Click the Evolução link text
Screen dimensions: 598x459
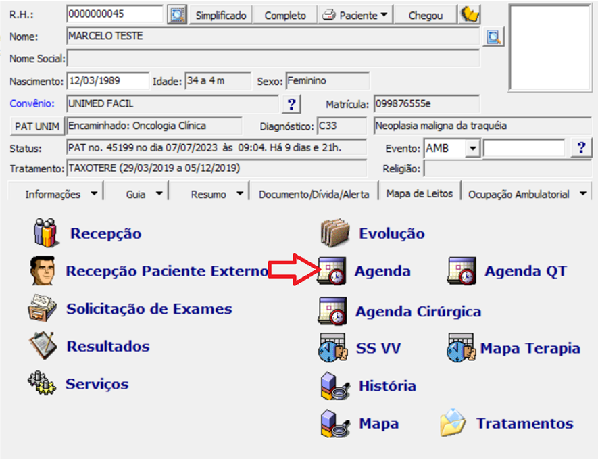[392, 233]
